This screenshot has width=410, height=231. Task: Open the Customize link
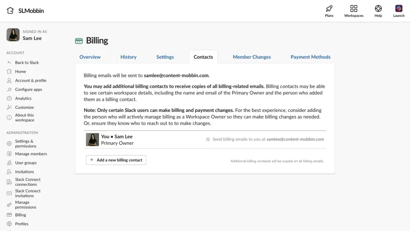tap(24, 107)
